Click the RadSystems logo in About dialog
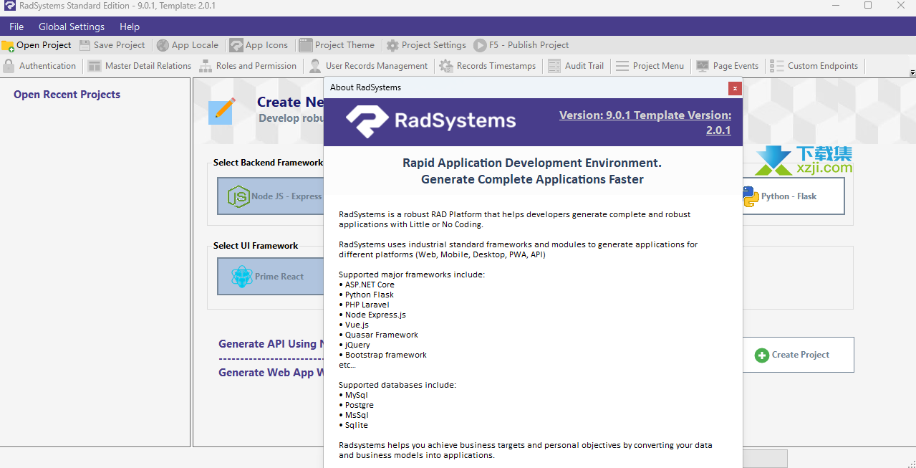Image resolution: width=916 pixels, height=468 pixels. [430, 120]
